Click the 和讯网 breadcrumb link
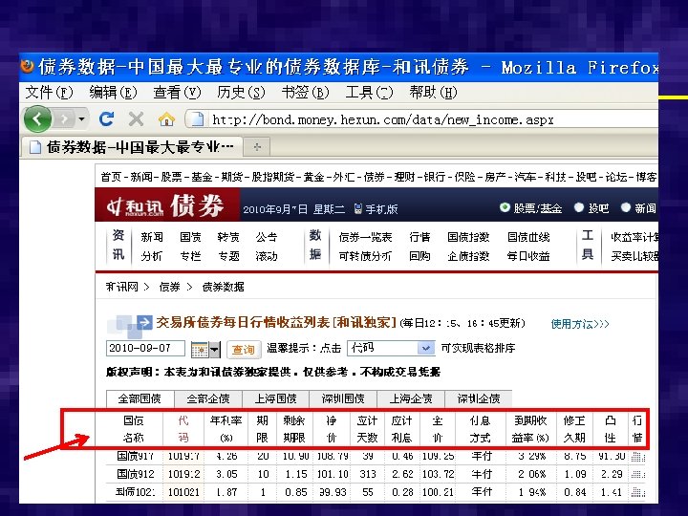The height and width of the screenshot is (516, 688). (122, 287)
